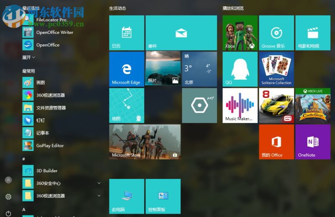This screenshot has width=335, height=217.
Task: Open the Microsoft Store tile
Action: (x=145, y=142)
